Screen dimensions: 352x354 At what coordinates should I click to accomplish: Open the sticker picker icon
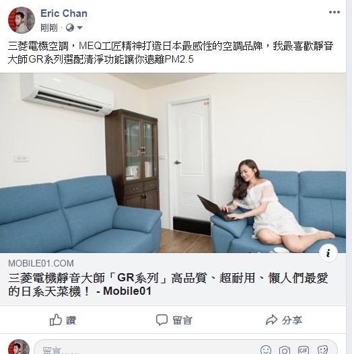pos(322,350)
